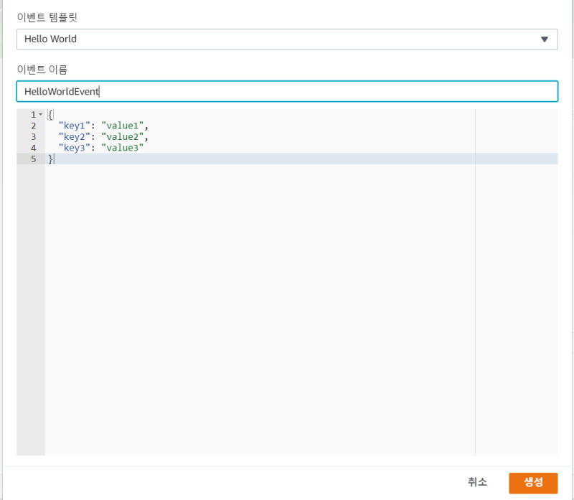Focus the 이벤트 이름 field containing HelloWorldEvent
This screenshot has width=574, height=500.
tap(287, 92)
